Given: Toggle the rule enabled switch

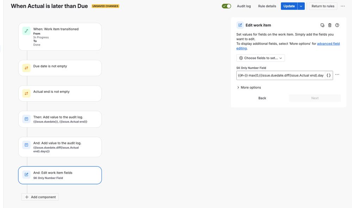Looking at the screenshot, I should click(x=227, y=6).
